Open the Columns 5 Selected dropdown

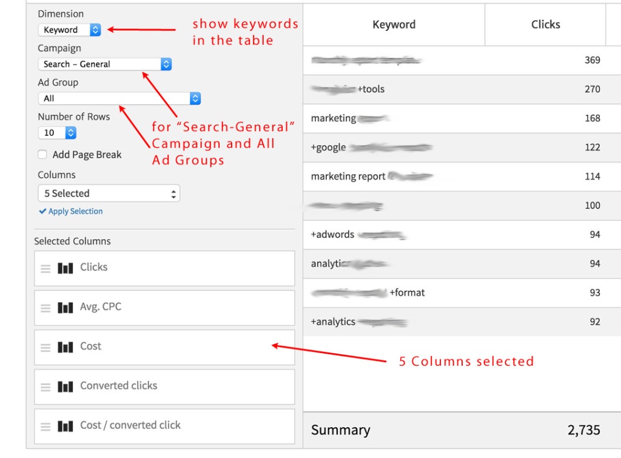coord(109,193)
